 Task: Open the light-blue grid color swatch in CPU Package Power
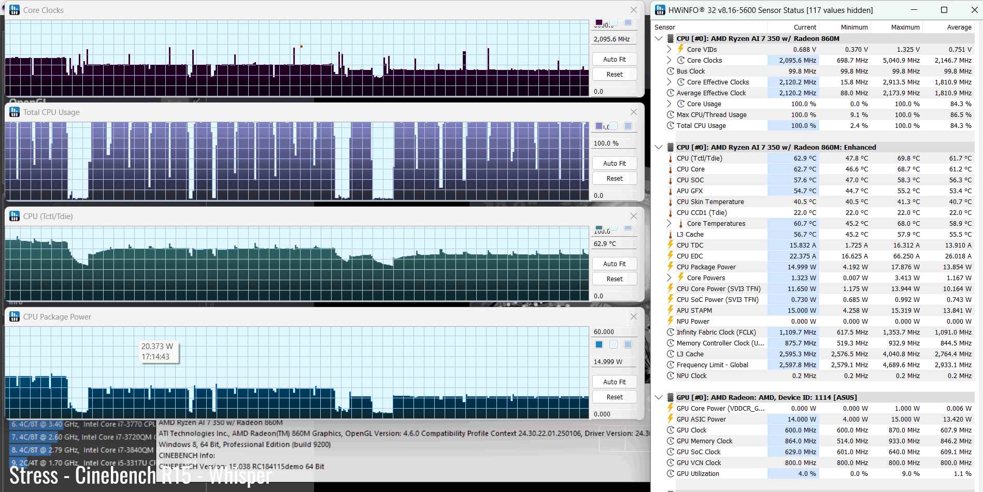coord(628,345)
